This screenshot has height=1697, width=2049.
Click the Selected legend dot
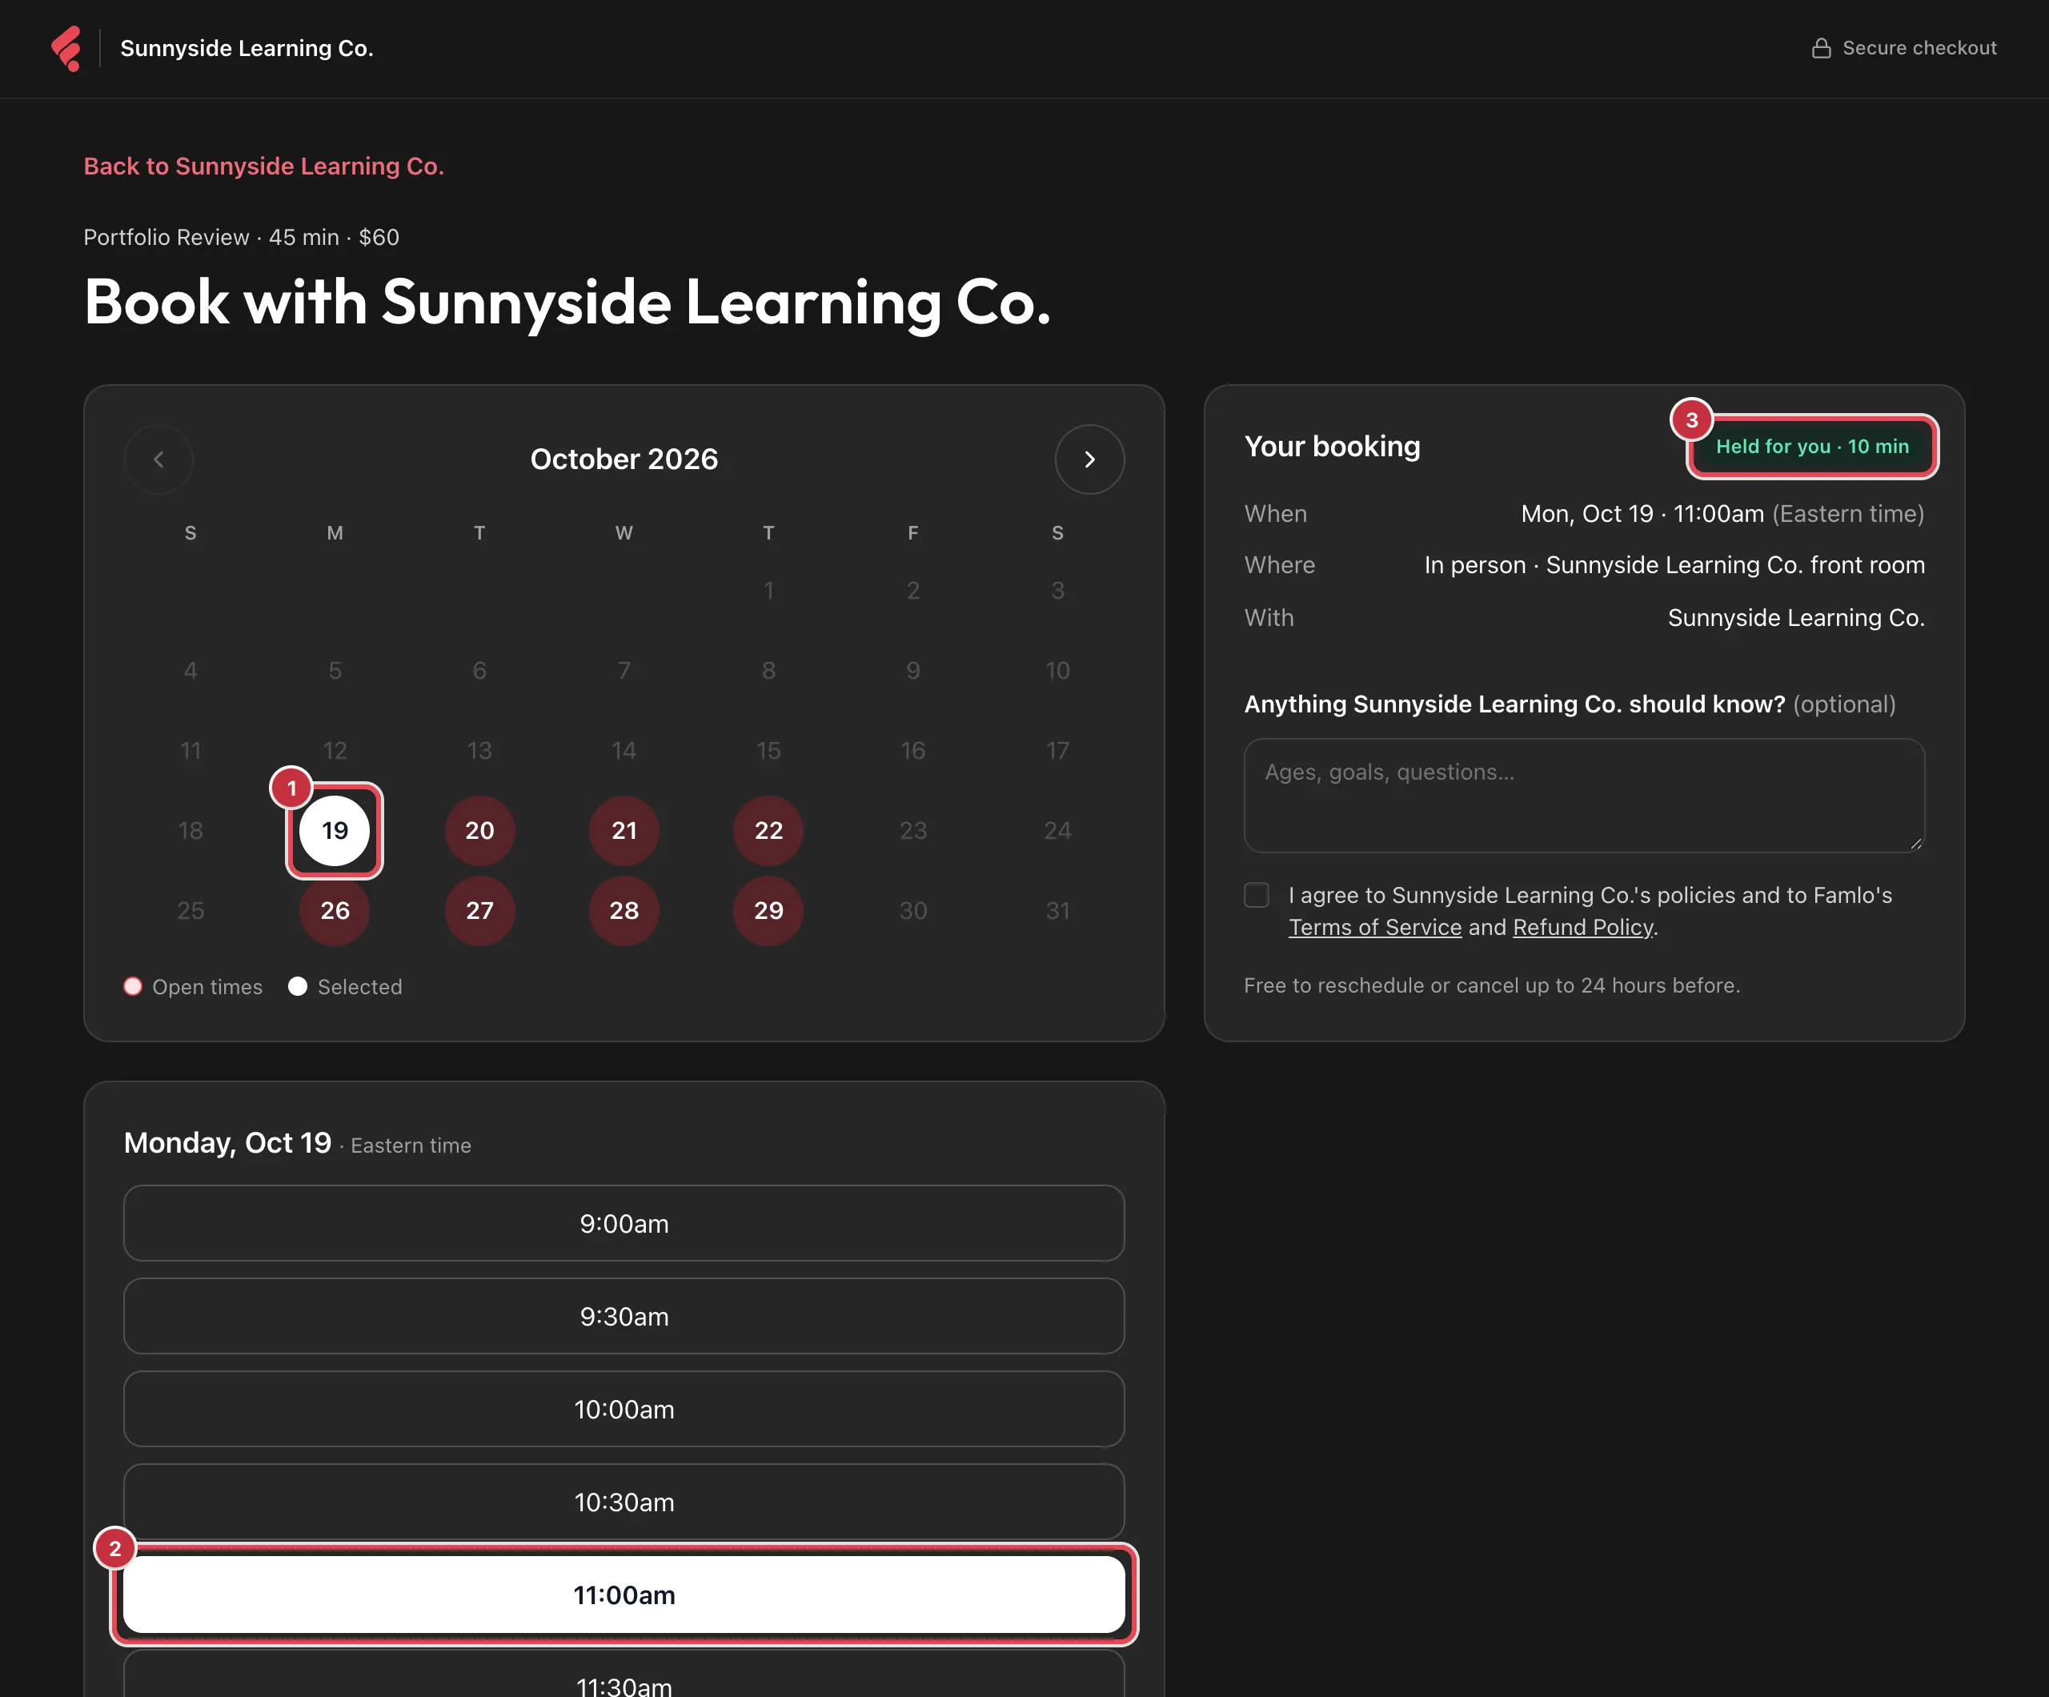point(298,987)
